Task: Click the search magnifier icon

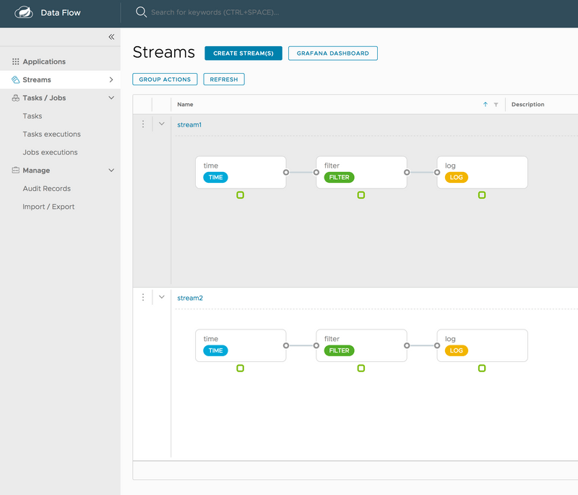Action: point(142,12)
